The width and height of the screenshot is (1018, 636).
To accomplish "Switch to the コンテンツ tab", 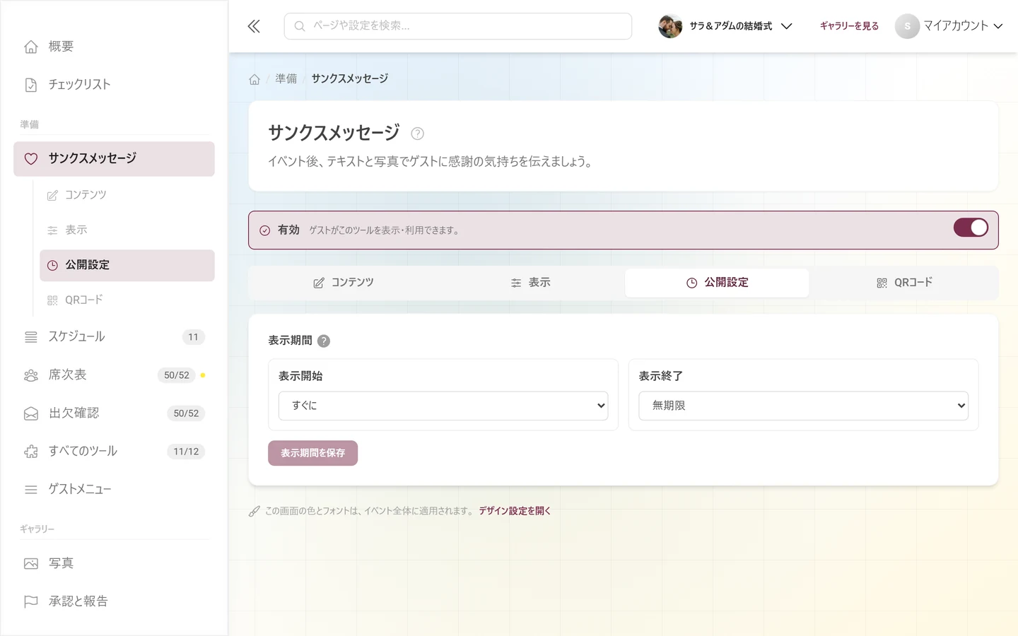I will (344, 283).
